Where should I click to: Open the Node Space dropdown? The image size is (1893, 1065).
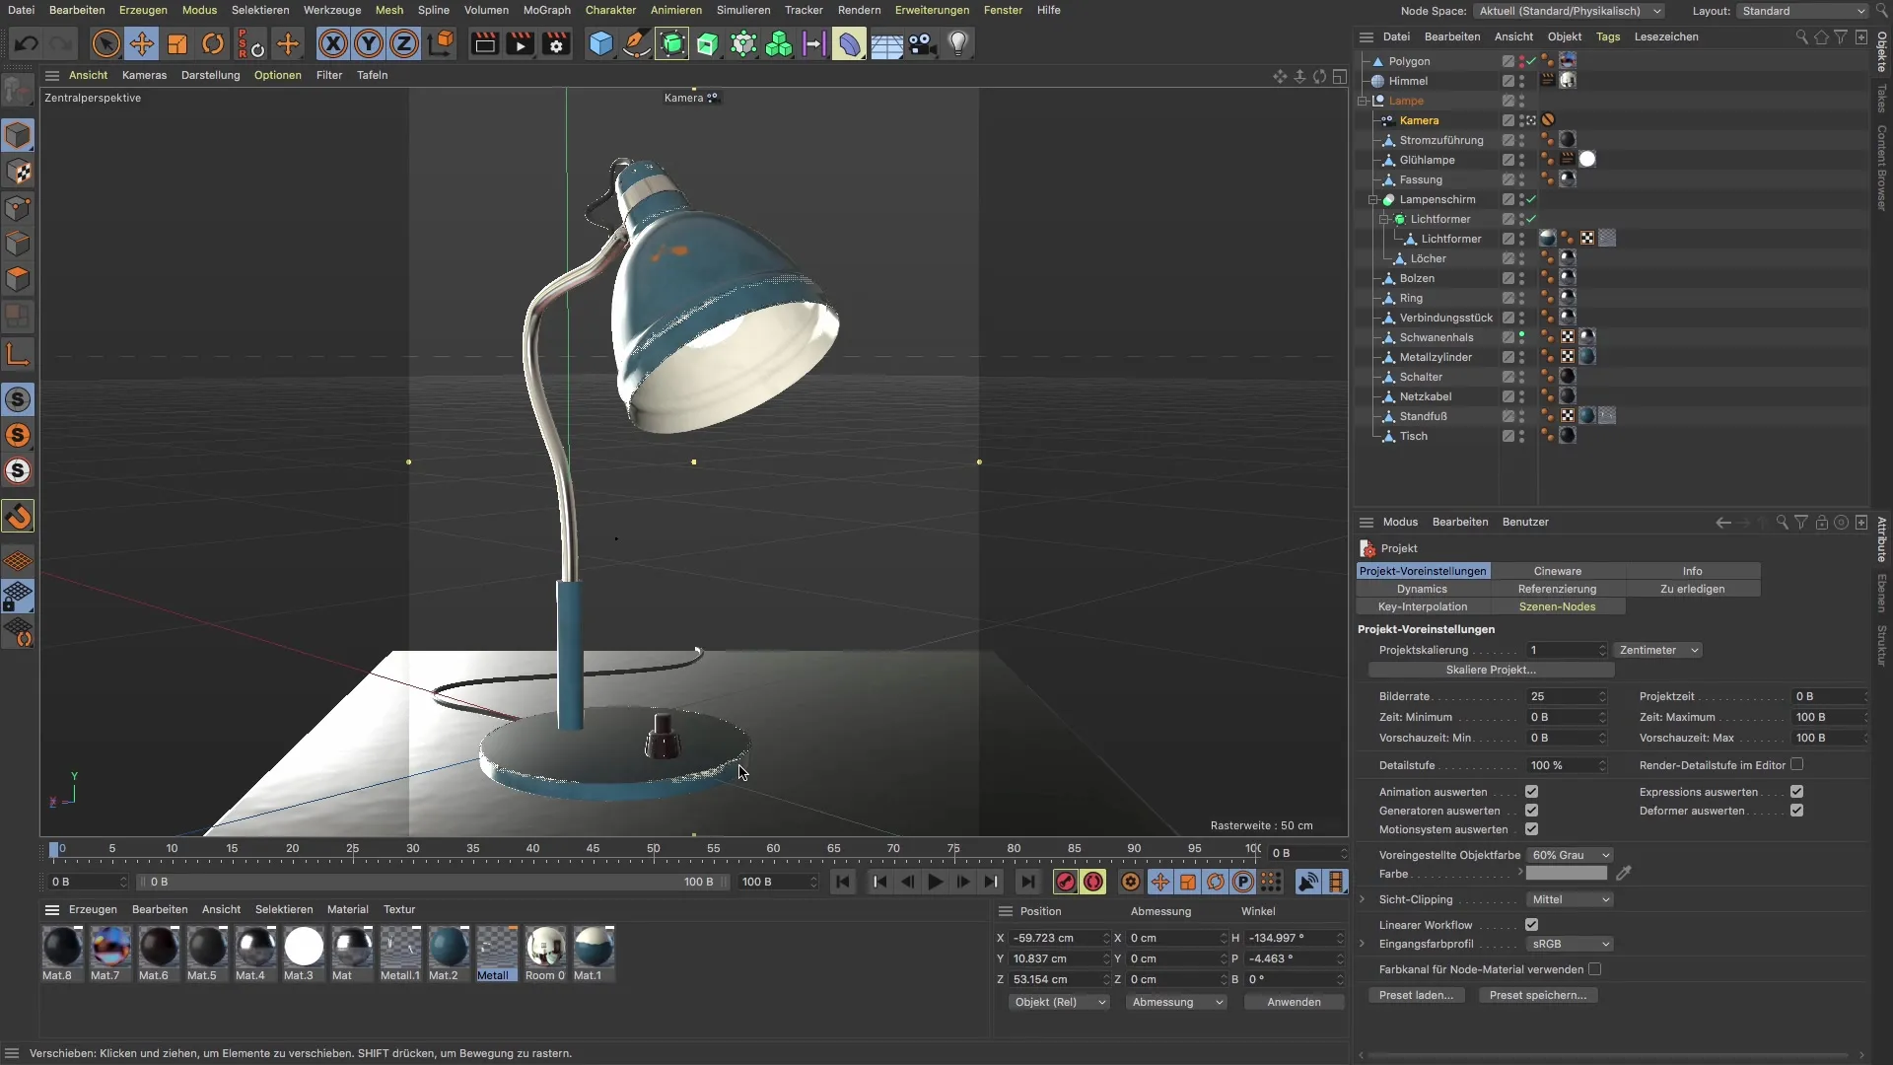(1570, 11)
